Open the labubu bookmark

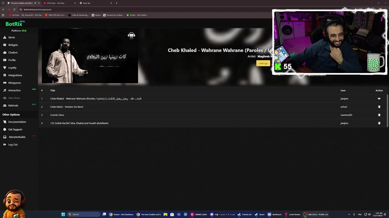96,15
